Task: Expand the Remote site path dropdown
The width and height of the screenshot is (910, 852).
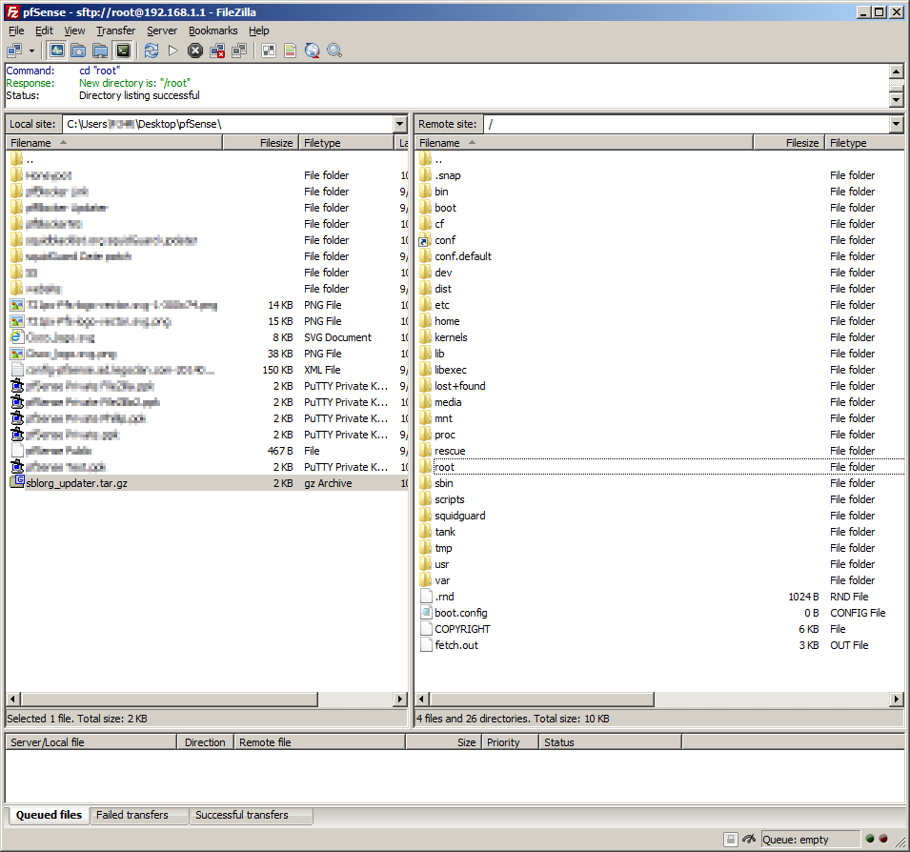Action: [897, 124]
